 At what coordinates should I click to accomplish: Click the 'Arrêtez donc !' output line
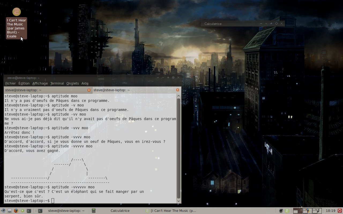pyautogui.click(x=20, y=132)
